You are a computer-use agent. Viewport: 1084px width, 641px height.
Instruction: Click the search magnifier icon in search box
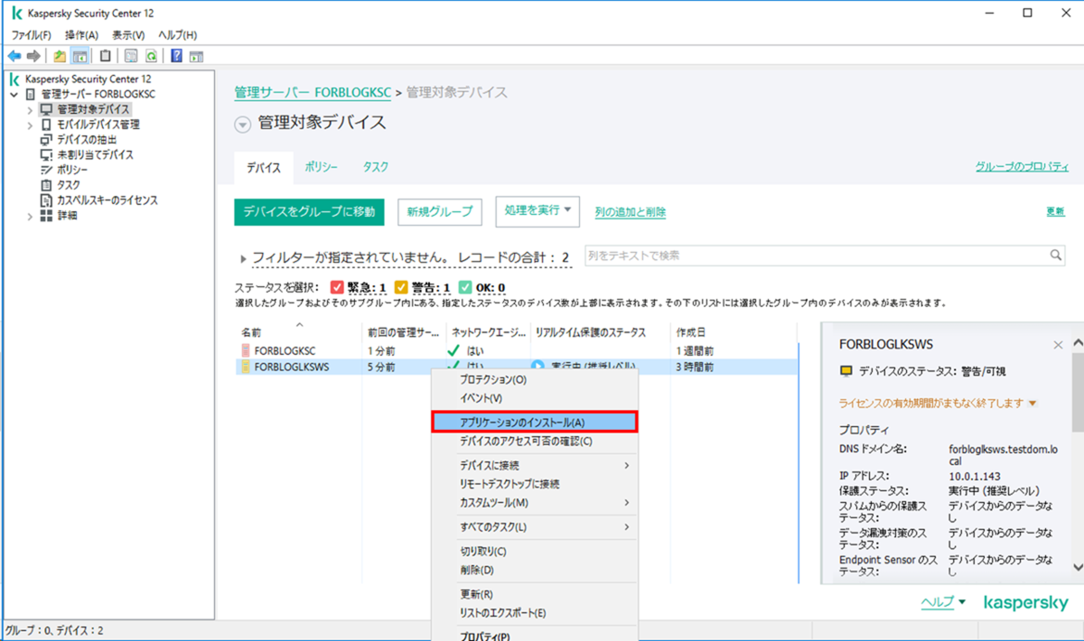point(1056,255)
